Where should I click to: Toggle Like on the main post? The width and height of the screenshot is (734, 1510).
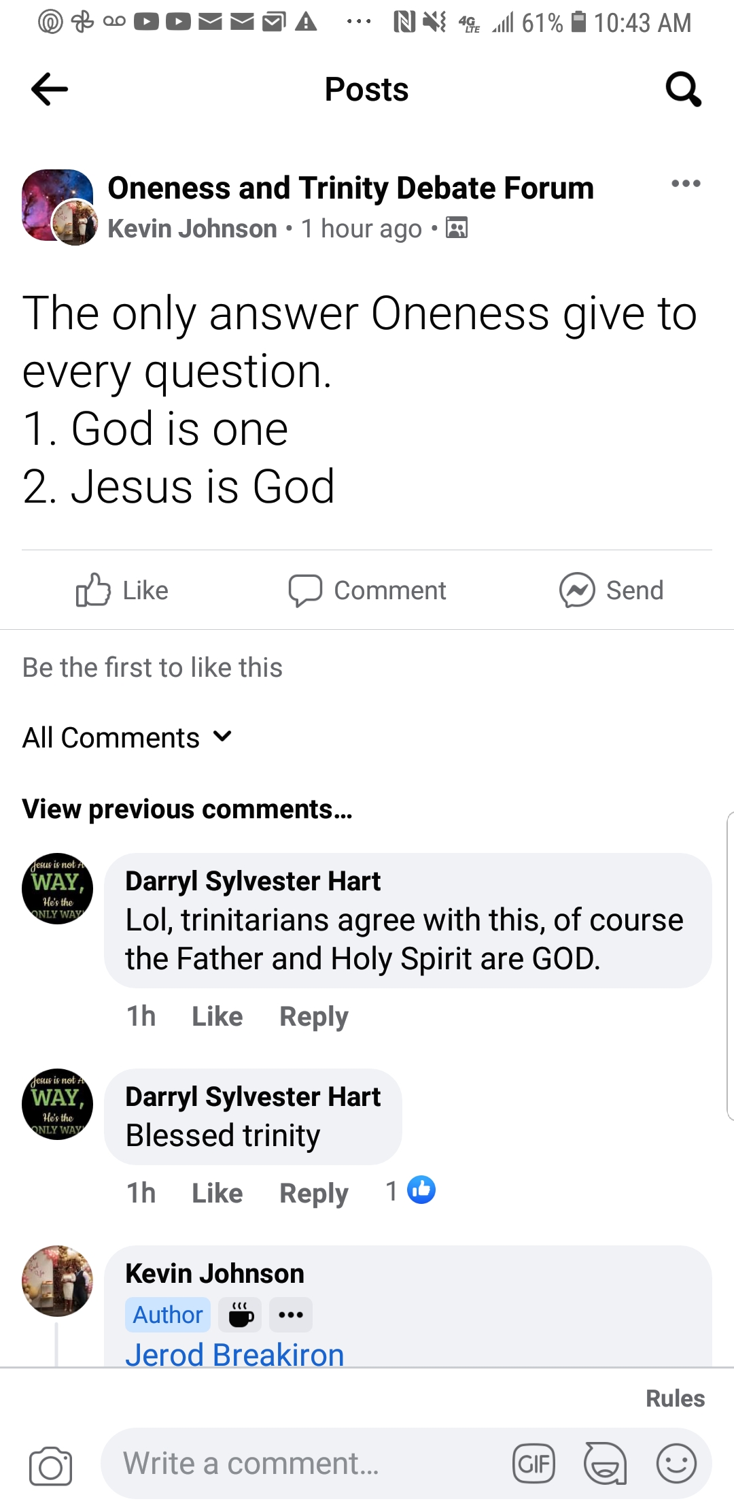pos(122,590)
